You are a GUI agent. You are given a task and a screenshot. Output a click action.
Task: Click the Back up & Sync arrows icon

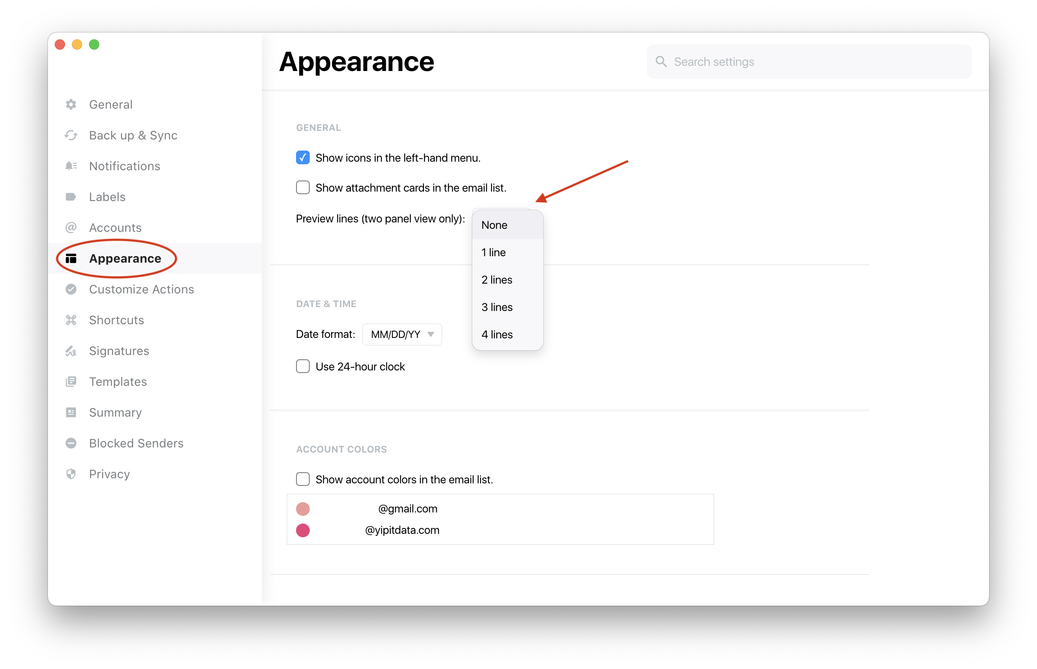click(71, 136)
